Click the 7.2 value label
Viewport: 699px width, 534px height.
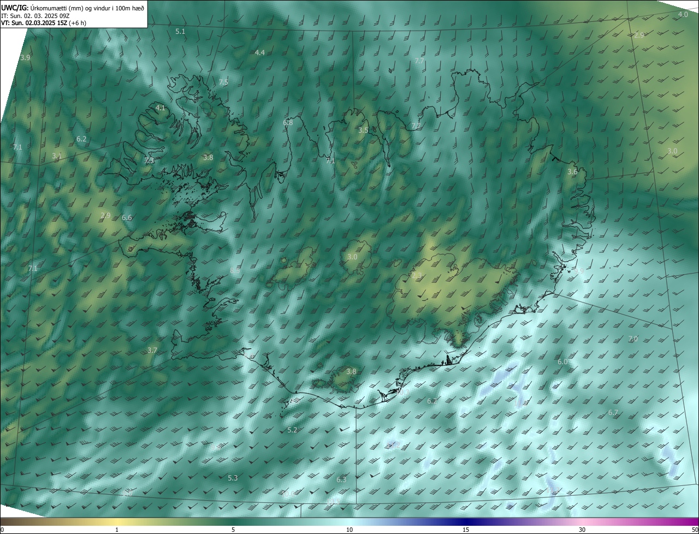(416, 126)
